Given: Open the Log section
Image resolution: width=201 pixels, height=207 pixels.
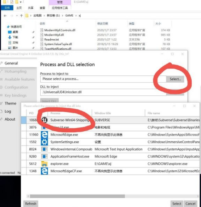Looking at the screenshot, I should pos(8,111).
